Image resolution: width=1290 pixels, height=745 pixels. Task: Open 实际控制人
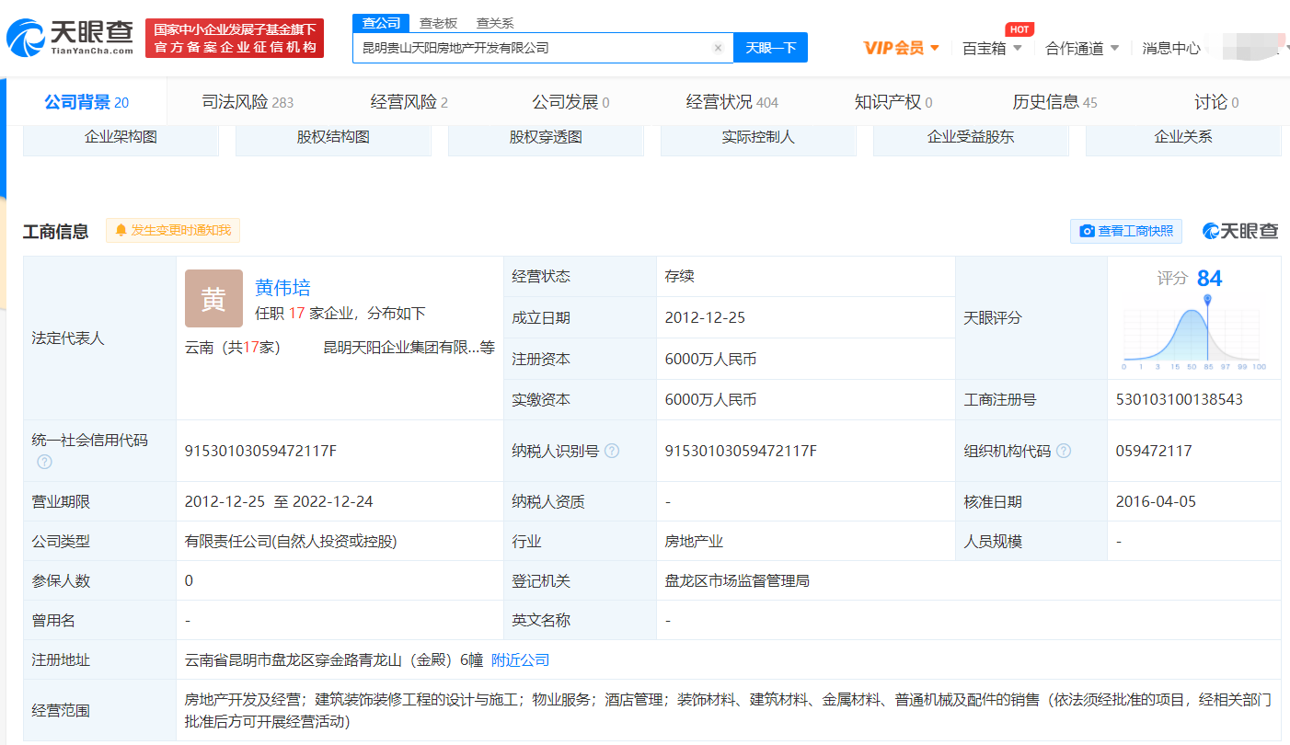758,138
